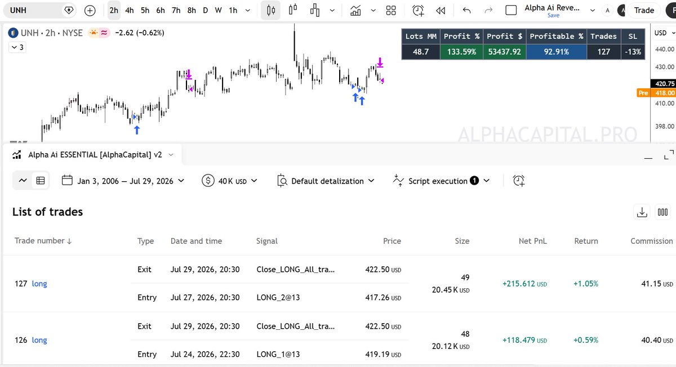
Task: Click the diamond icon in symbol search
Action: (68, 10)
